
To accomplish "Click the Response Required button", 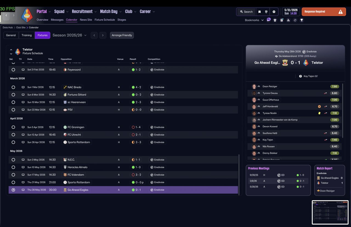I will tap(324, 12).
